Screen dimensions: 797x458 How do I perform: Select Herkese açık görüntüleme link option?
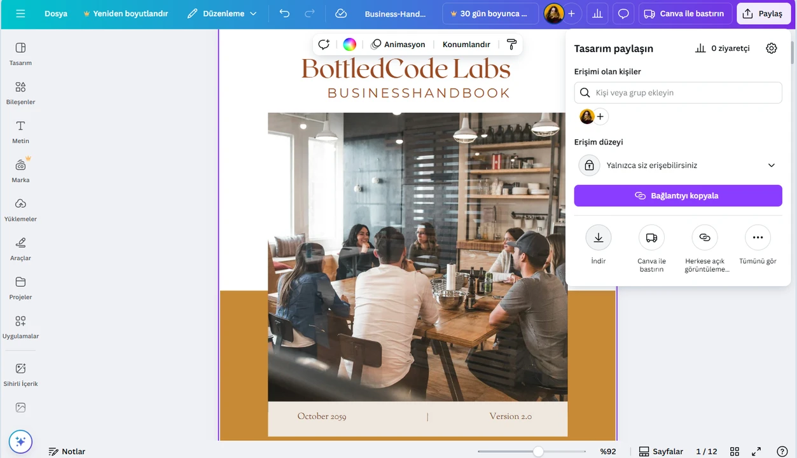click(705, 249)
